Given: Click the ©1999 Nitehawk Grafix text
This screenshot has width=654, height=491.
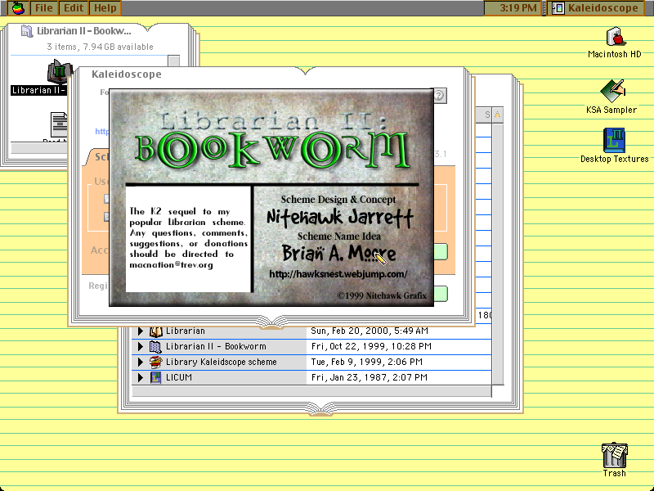Looking at the screenshot, I should pyautogui.click(x=382, y=295).
